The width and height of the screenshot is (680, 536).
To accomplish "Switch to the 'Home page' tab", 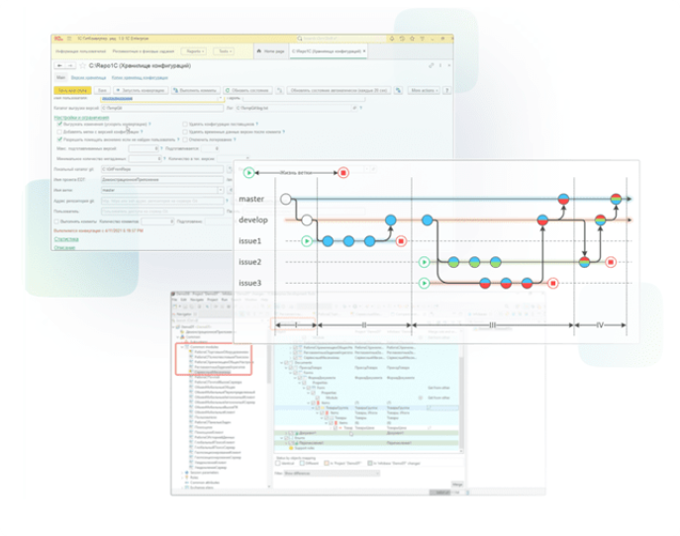I will click(x=269, y=49).
